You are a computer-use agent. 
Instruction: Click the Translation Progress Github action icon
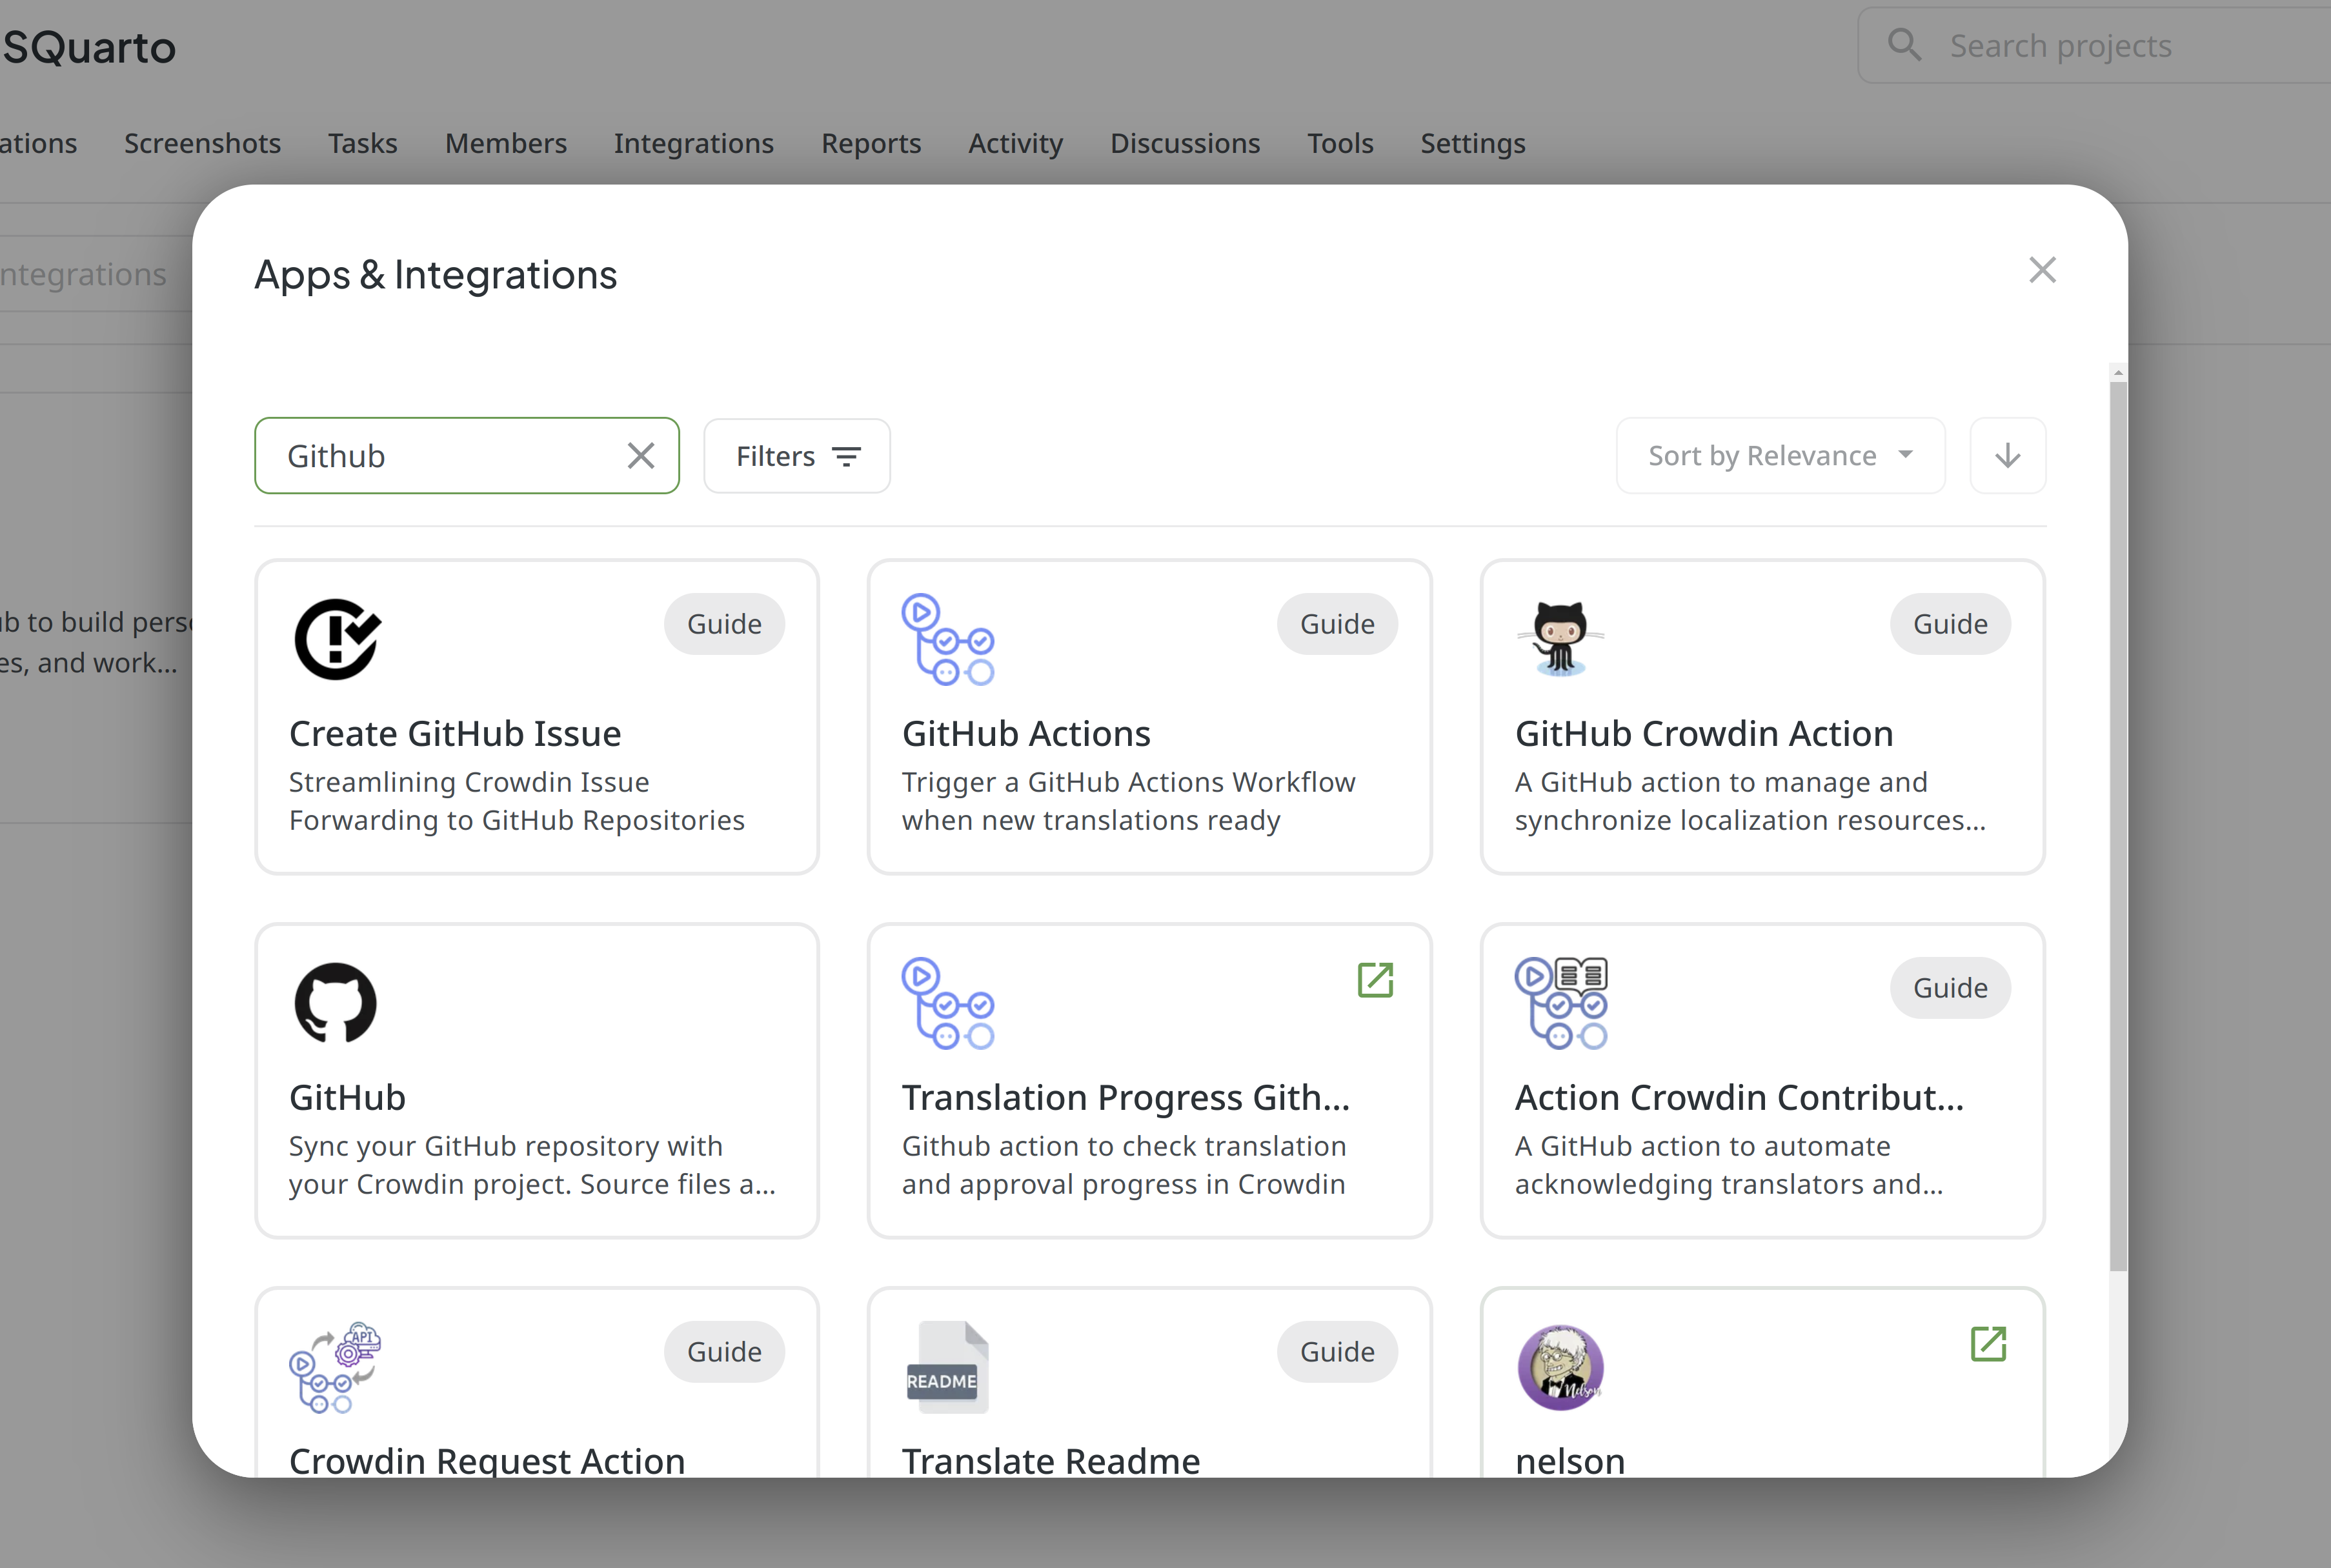947,1003
